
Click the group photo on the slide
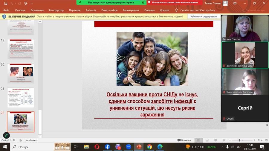152,59
